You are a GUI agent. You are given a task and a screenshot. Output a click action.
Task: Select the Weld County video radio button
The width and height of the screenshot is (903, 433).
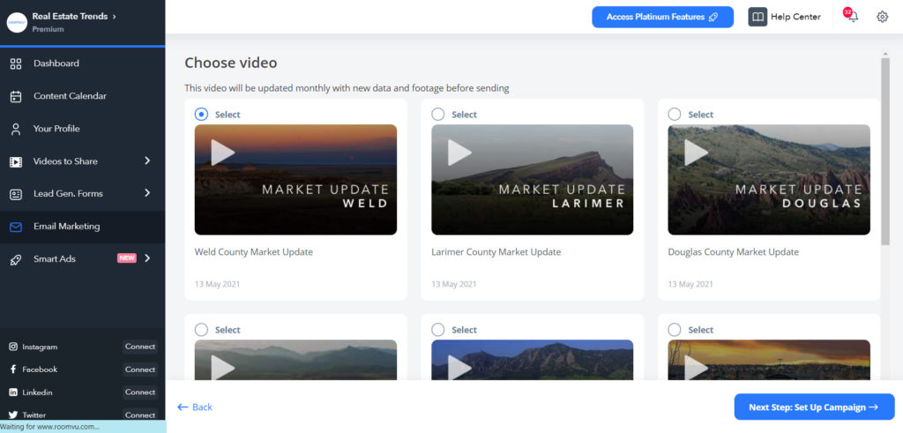201,114
